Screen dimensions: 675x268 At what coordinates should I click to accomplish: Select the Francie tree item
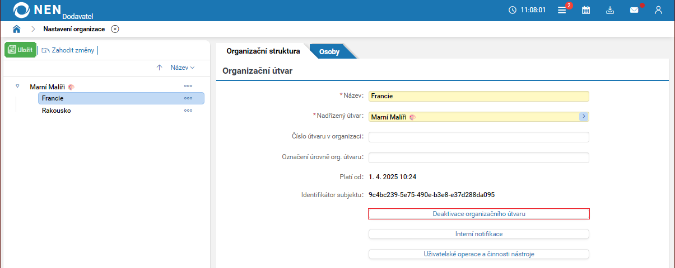click(121, 98)
